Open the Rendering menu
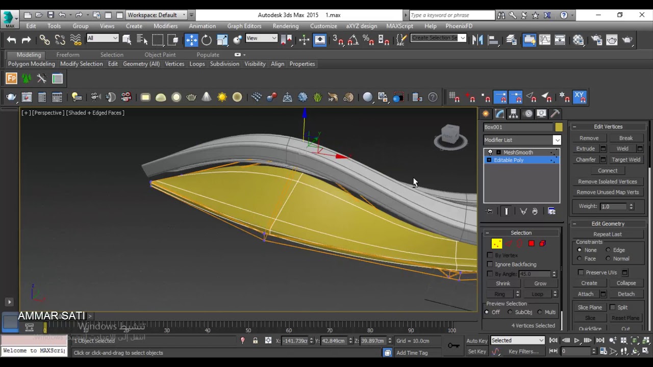 pos(286,26)
